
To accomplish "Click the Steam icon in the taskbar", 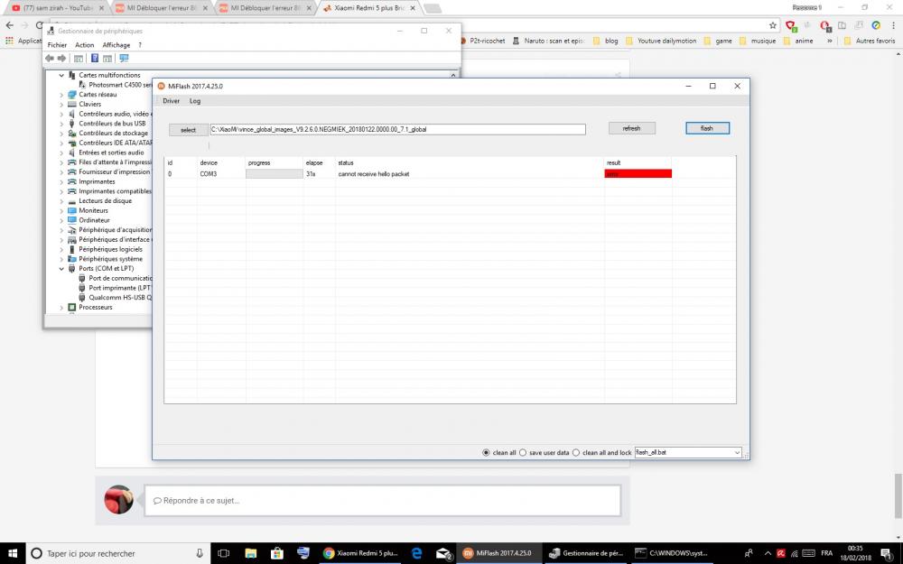I will click(x=303, y=553).
